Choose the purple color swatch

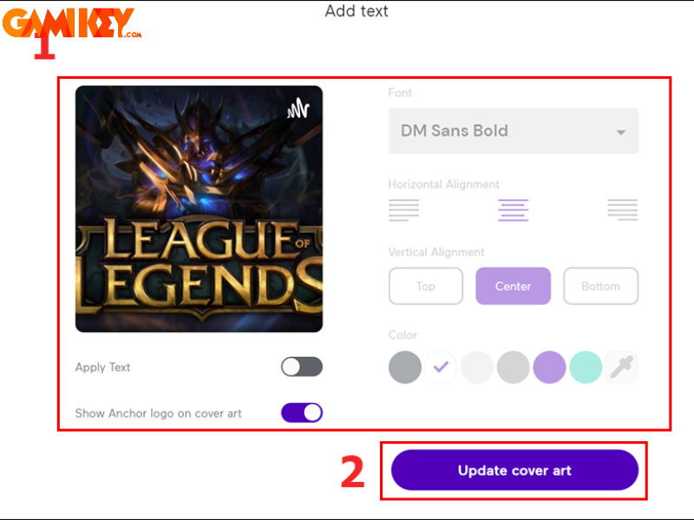click(549, 367)
